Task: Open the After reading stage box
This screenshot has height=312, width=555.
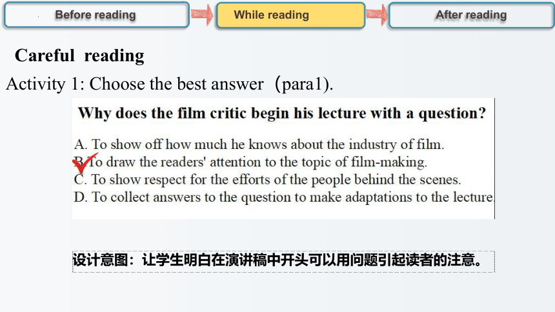Action: (472, 15)
